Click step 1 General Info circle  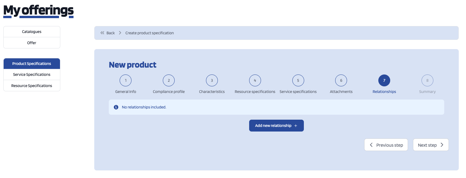point(126,80)
